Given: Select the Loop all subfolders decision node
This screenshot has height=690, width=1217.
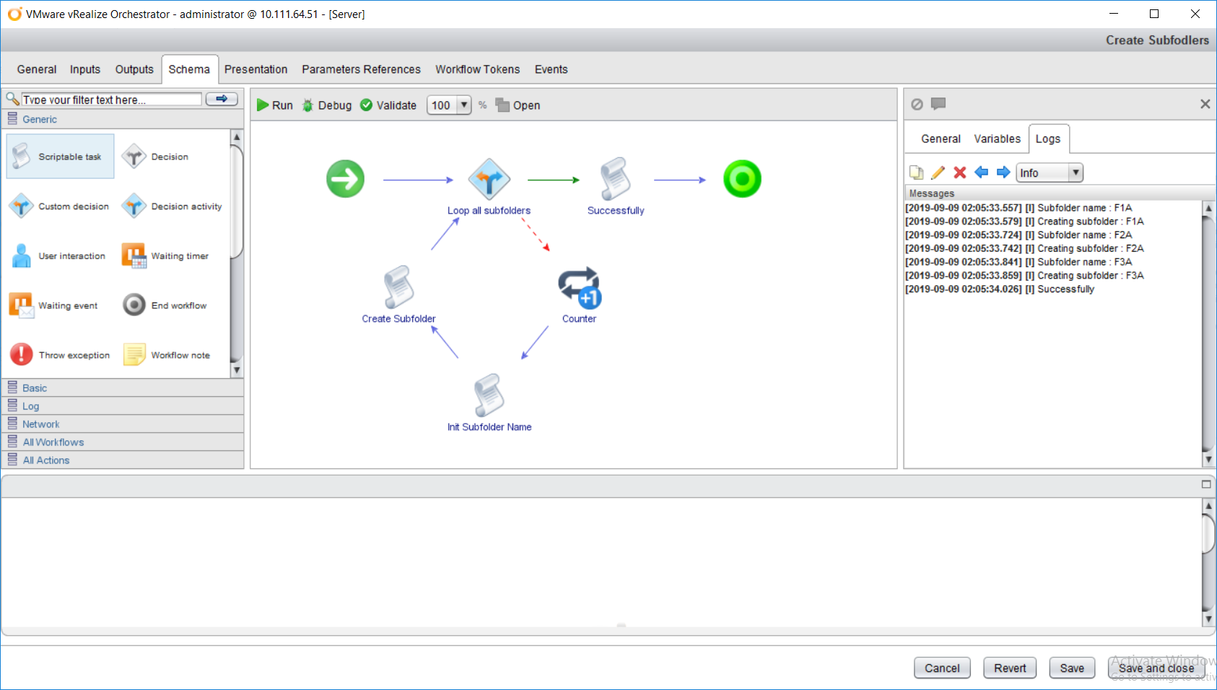Looking at the screenshot, I should click(x=489, y=179).
